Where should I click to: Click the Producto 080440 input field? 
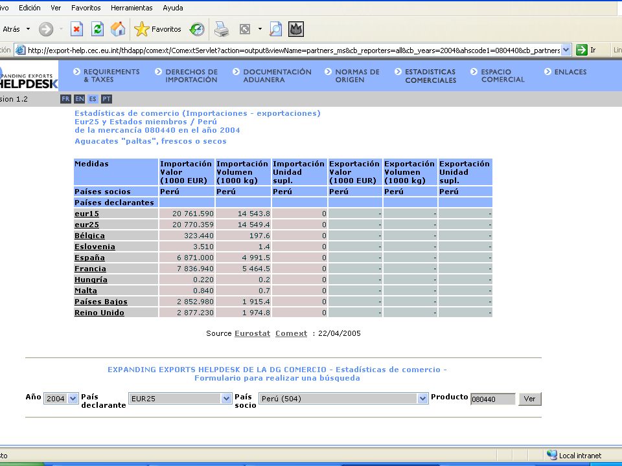coord(492,399)
